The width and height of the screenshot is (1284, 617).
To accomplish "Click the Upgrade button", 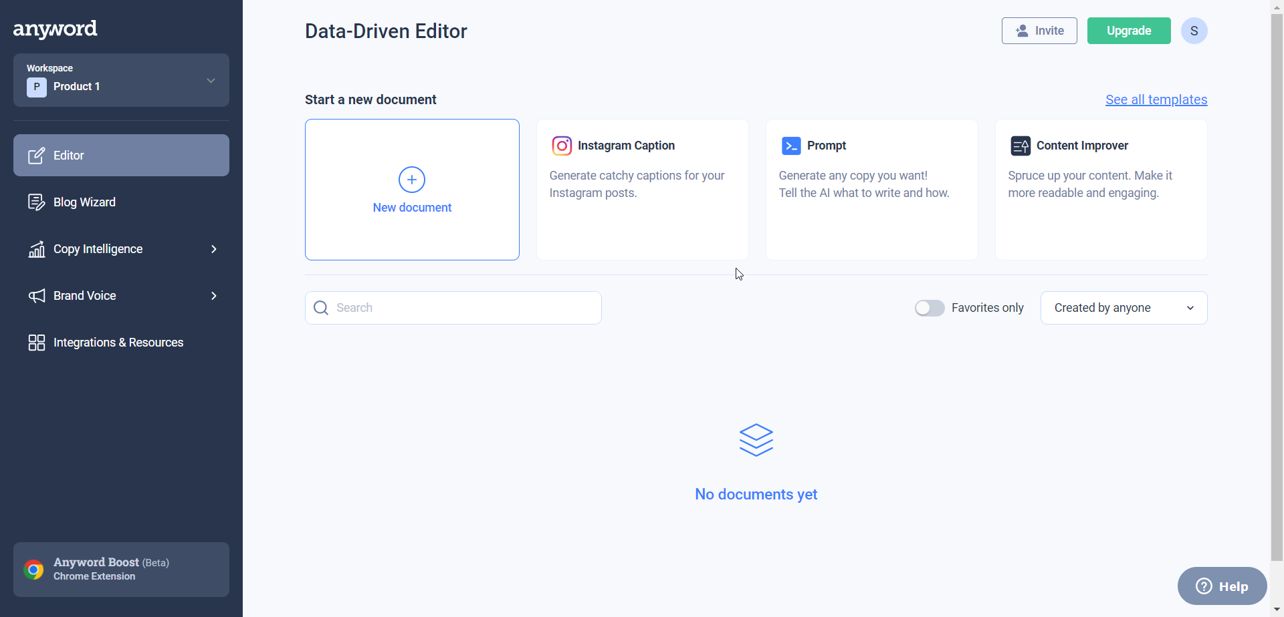I will coord(1128,31).
